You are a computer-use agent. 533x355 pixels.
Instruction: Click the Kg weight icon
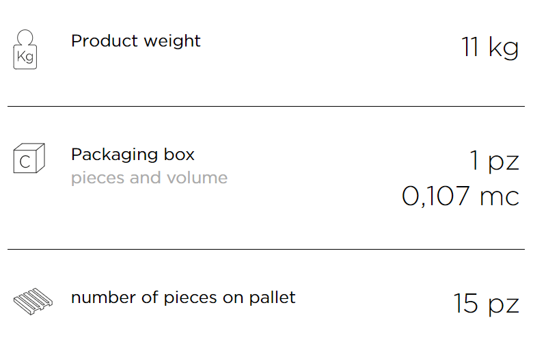pos(25,49)
